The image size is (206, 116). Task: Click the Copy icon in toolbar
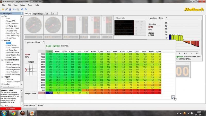[14, 9]
